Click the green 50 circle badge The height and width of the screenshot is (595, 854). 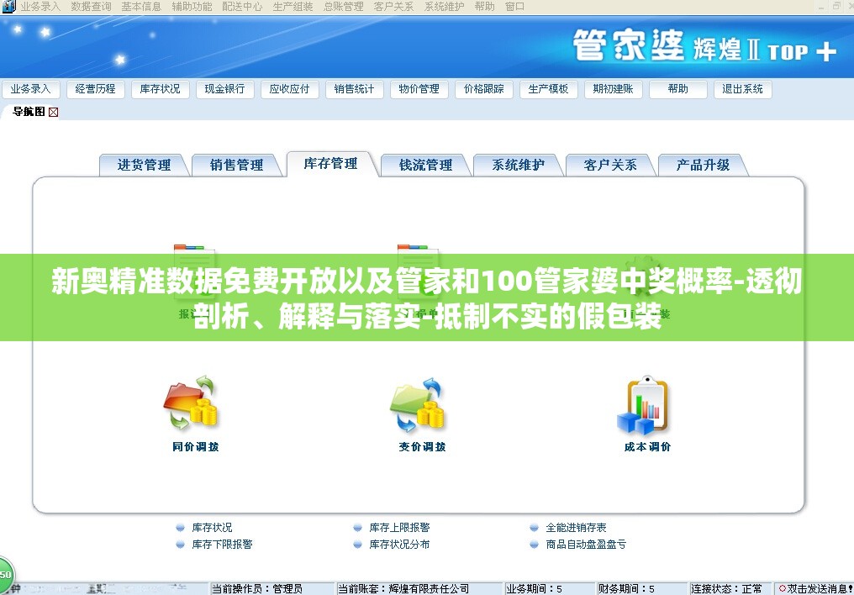5,575
